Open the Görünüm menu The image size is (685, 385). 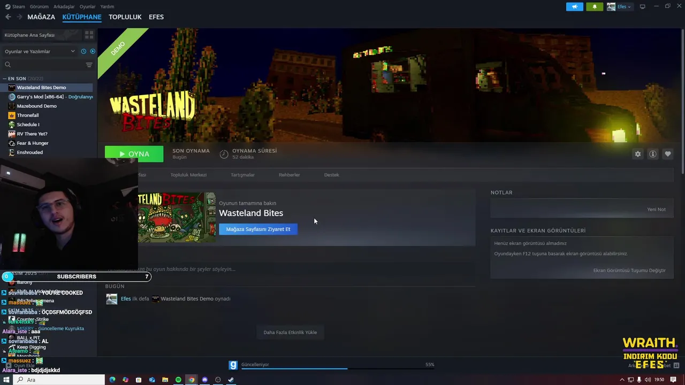39,6
